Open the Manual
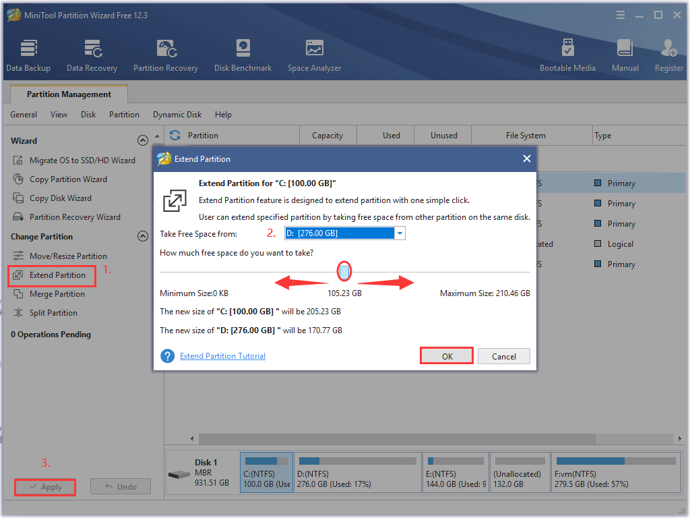Screen dimensions: 690x518 click(625, 55)
